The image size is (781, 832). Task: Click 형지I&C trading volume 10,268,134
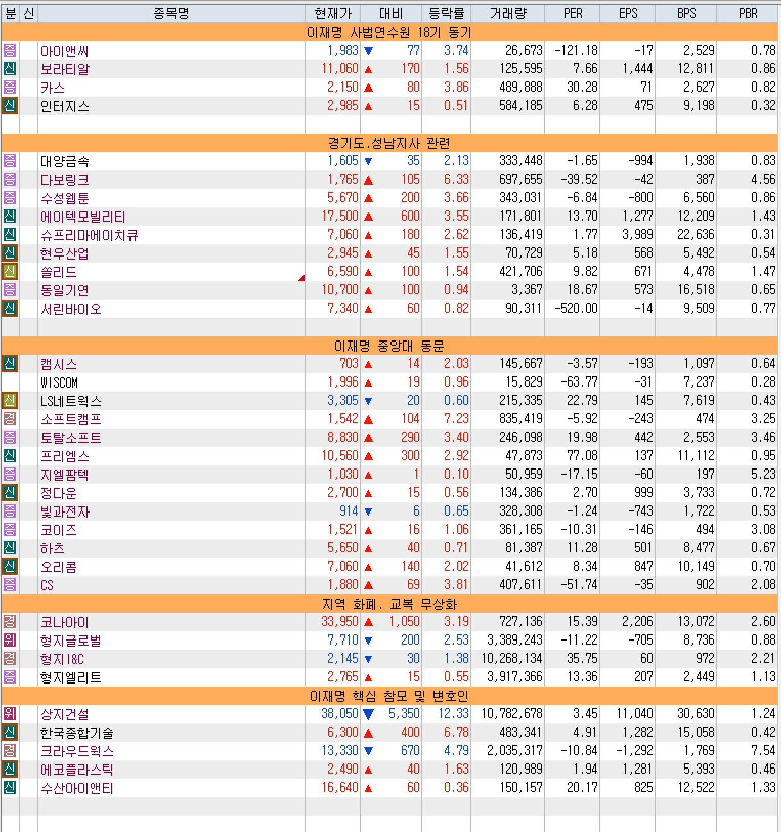[x=512, y=658]
